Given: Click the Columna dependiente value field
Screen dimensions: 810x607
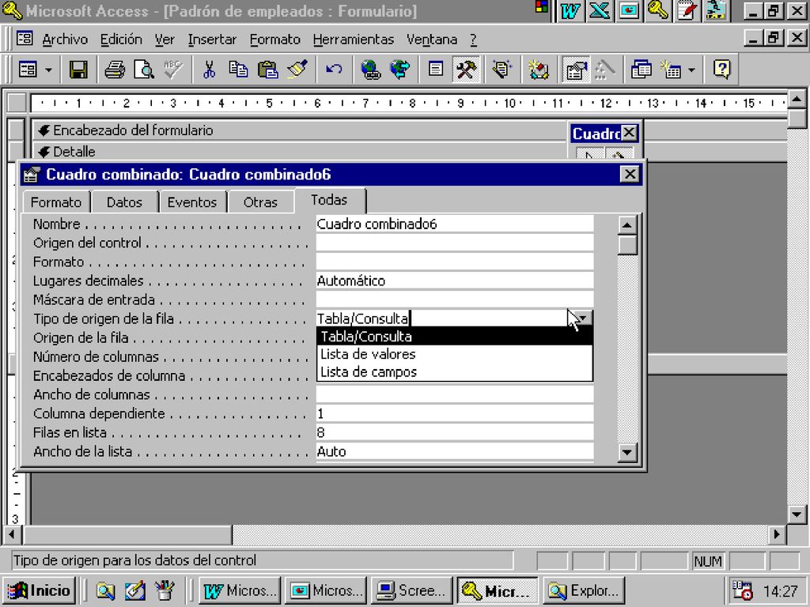Looking at the screenshot, I should (x=455, y=413).
